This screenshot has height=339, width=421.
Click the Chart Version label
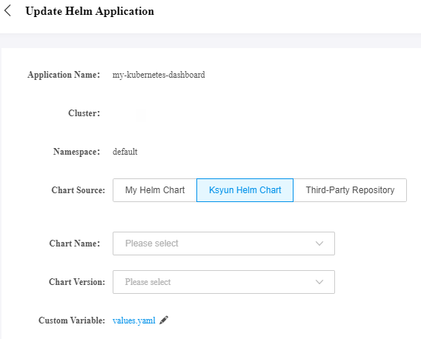pos(77,282)
